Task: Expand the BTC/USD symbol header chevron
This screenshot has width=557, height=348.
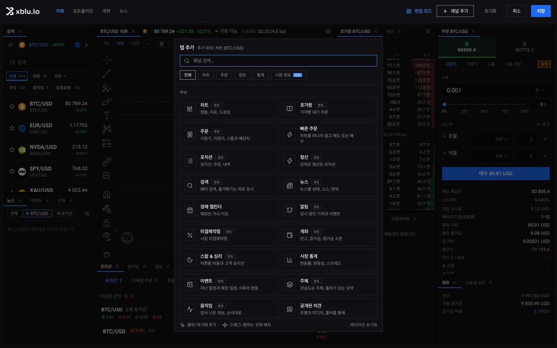Action: pos(86,45)
